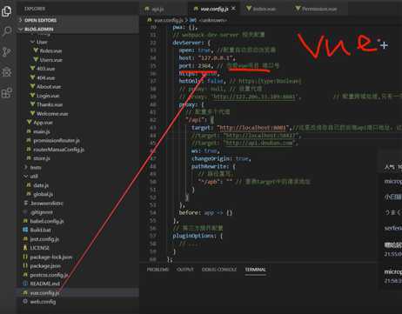The width and height of the screenshot is (402, 314).
Task: Open README.md in the explorer
Action: (44, 284)
